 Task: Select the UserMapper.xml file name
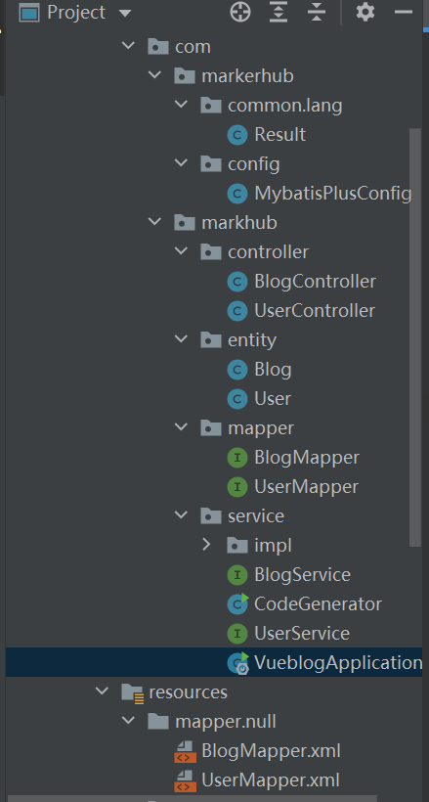click(x=271, y=780)
